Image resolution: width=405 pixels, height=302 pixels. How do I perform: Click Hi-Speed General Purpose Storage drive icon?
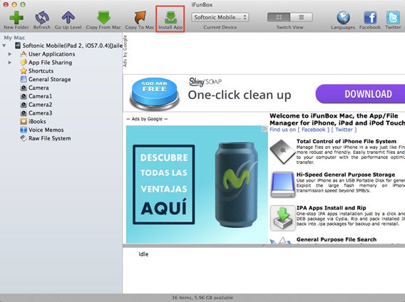point(282,184)
